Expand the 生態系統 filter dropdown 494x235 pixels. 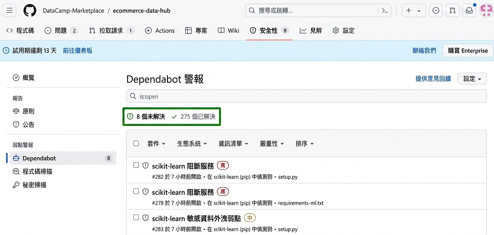(x=192, y=144)
